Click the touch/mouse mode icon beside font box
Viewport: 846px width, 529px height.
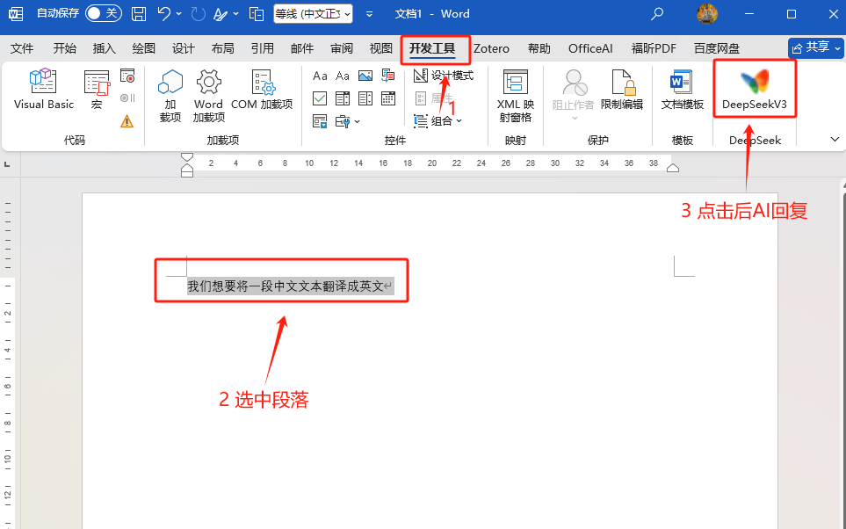click(x=257, y=14)
